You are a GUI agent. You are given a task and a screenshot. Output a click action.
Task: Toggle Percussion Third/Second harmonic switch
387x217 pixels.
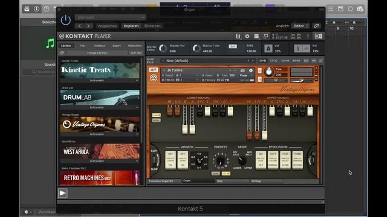tap(298, 160)
